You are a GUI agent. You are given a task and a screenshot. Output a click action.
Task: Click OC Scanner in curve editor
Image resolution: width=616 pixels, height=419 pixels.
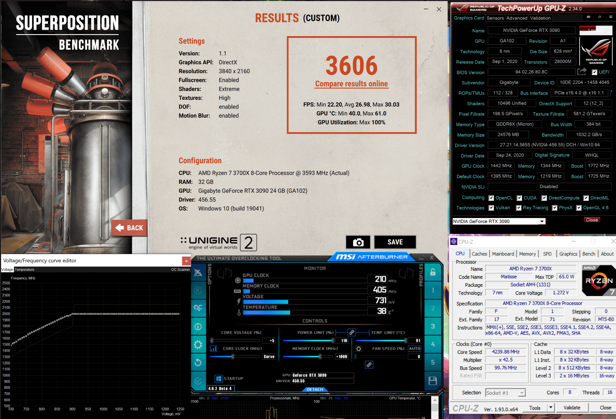click(180, 270)
